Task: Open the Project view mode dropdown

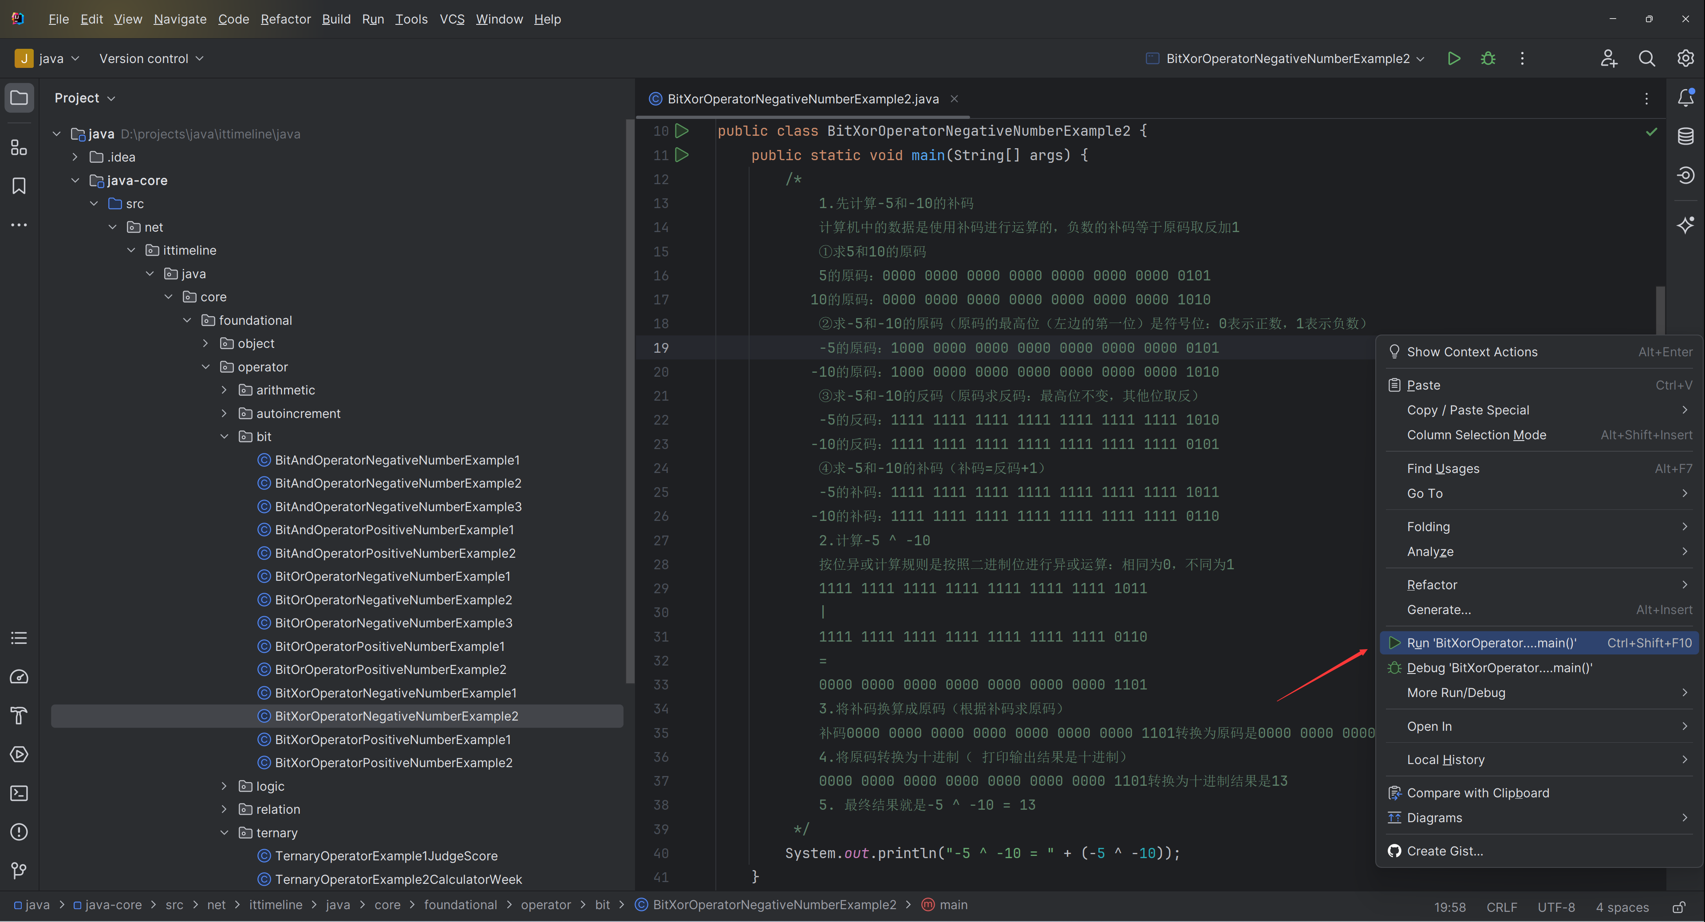Action: click(x=85, y=98)
